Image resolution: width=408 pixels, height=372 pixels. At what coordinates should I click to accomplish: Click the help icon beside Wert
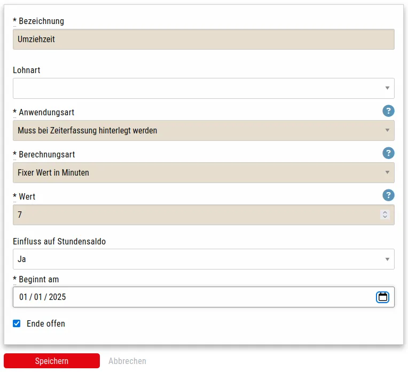388,195
